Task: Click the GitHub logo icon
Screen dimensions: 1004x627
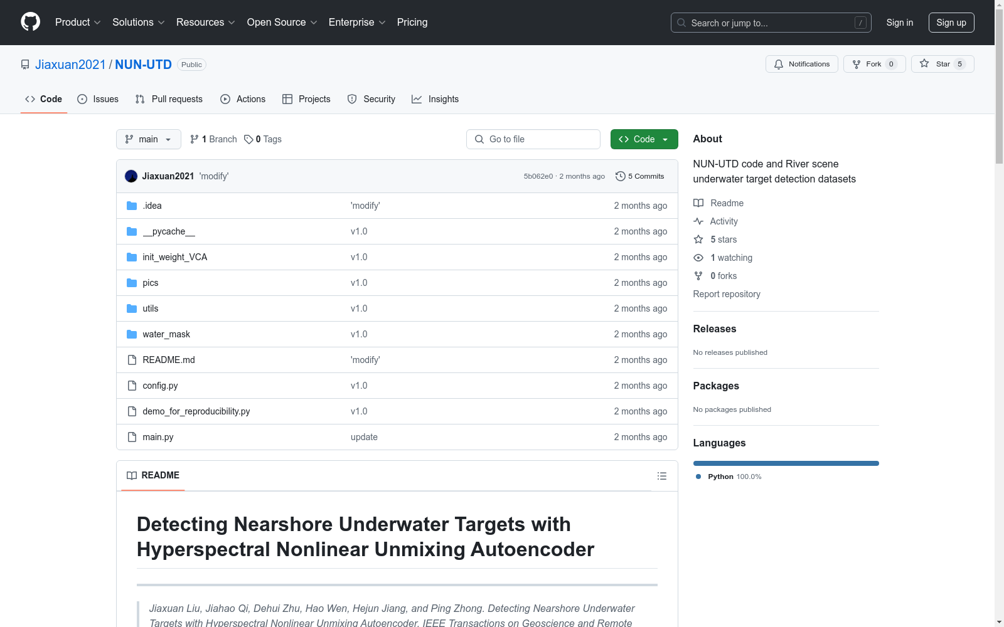Action: (30, 22)
